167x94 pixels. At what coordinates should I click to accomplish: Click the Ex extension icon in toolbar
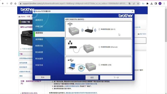(143, 3)
